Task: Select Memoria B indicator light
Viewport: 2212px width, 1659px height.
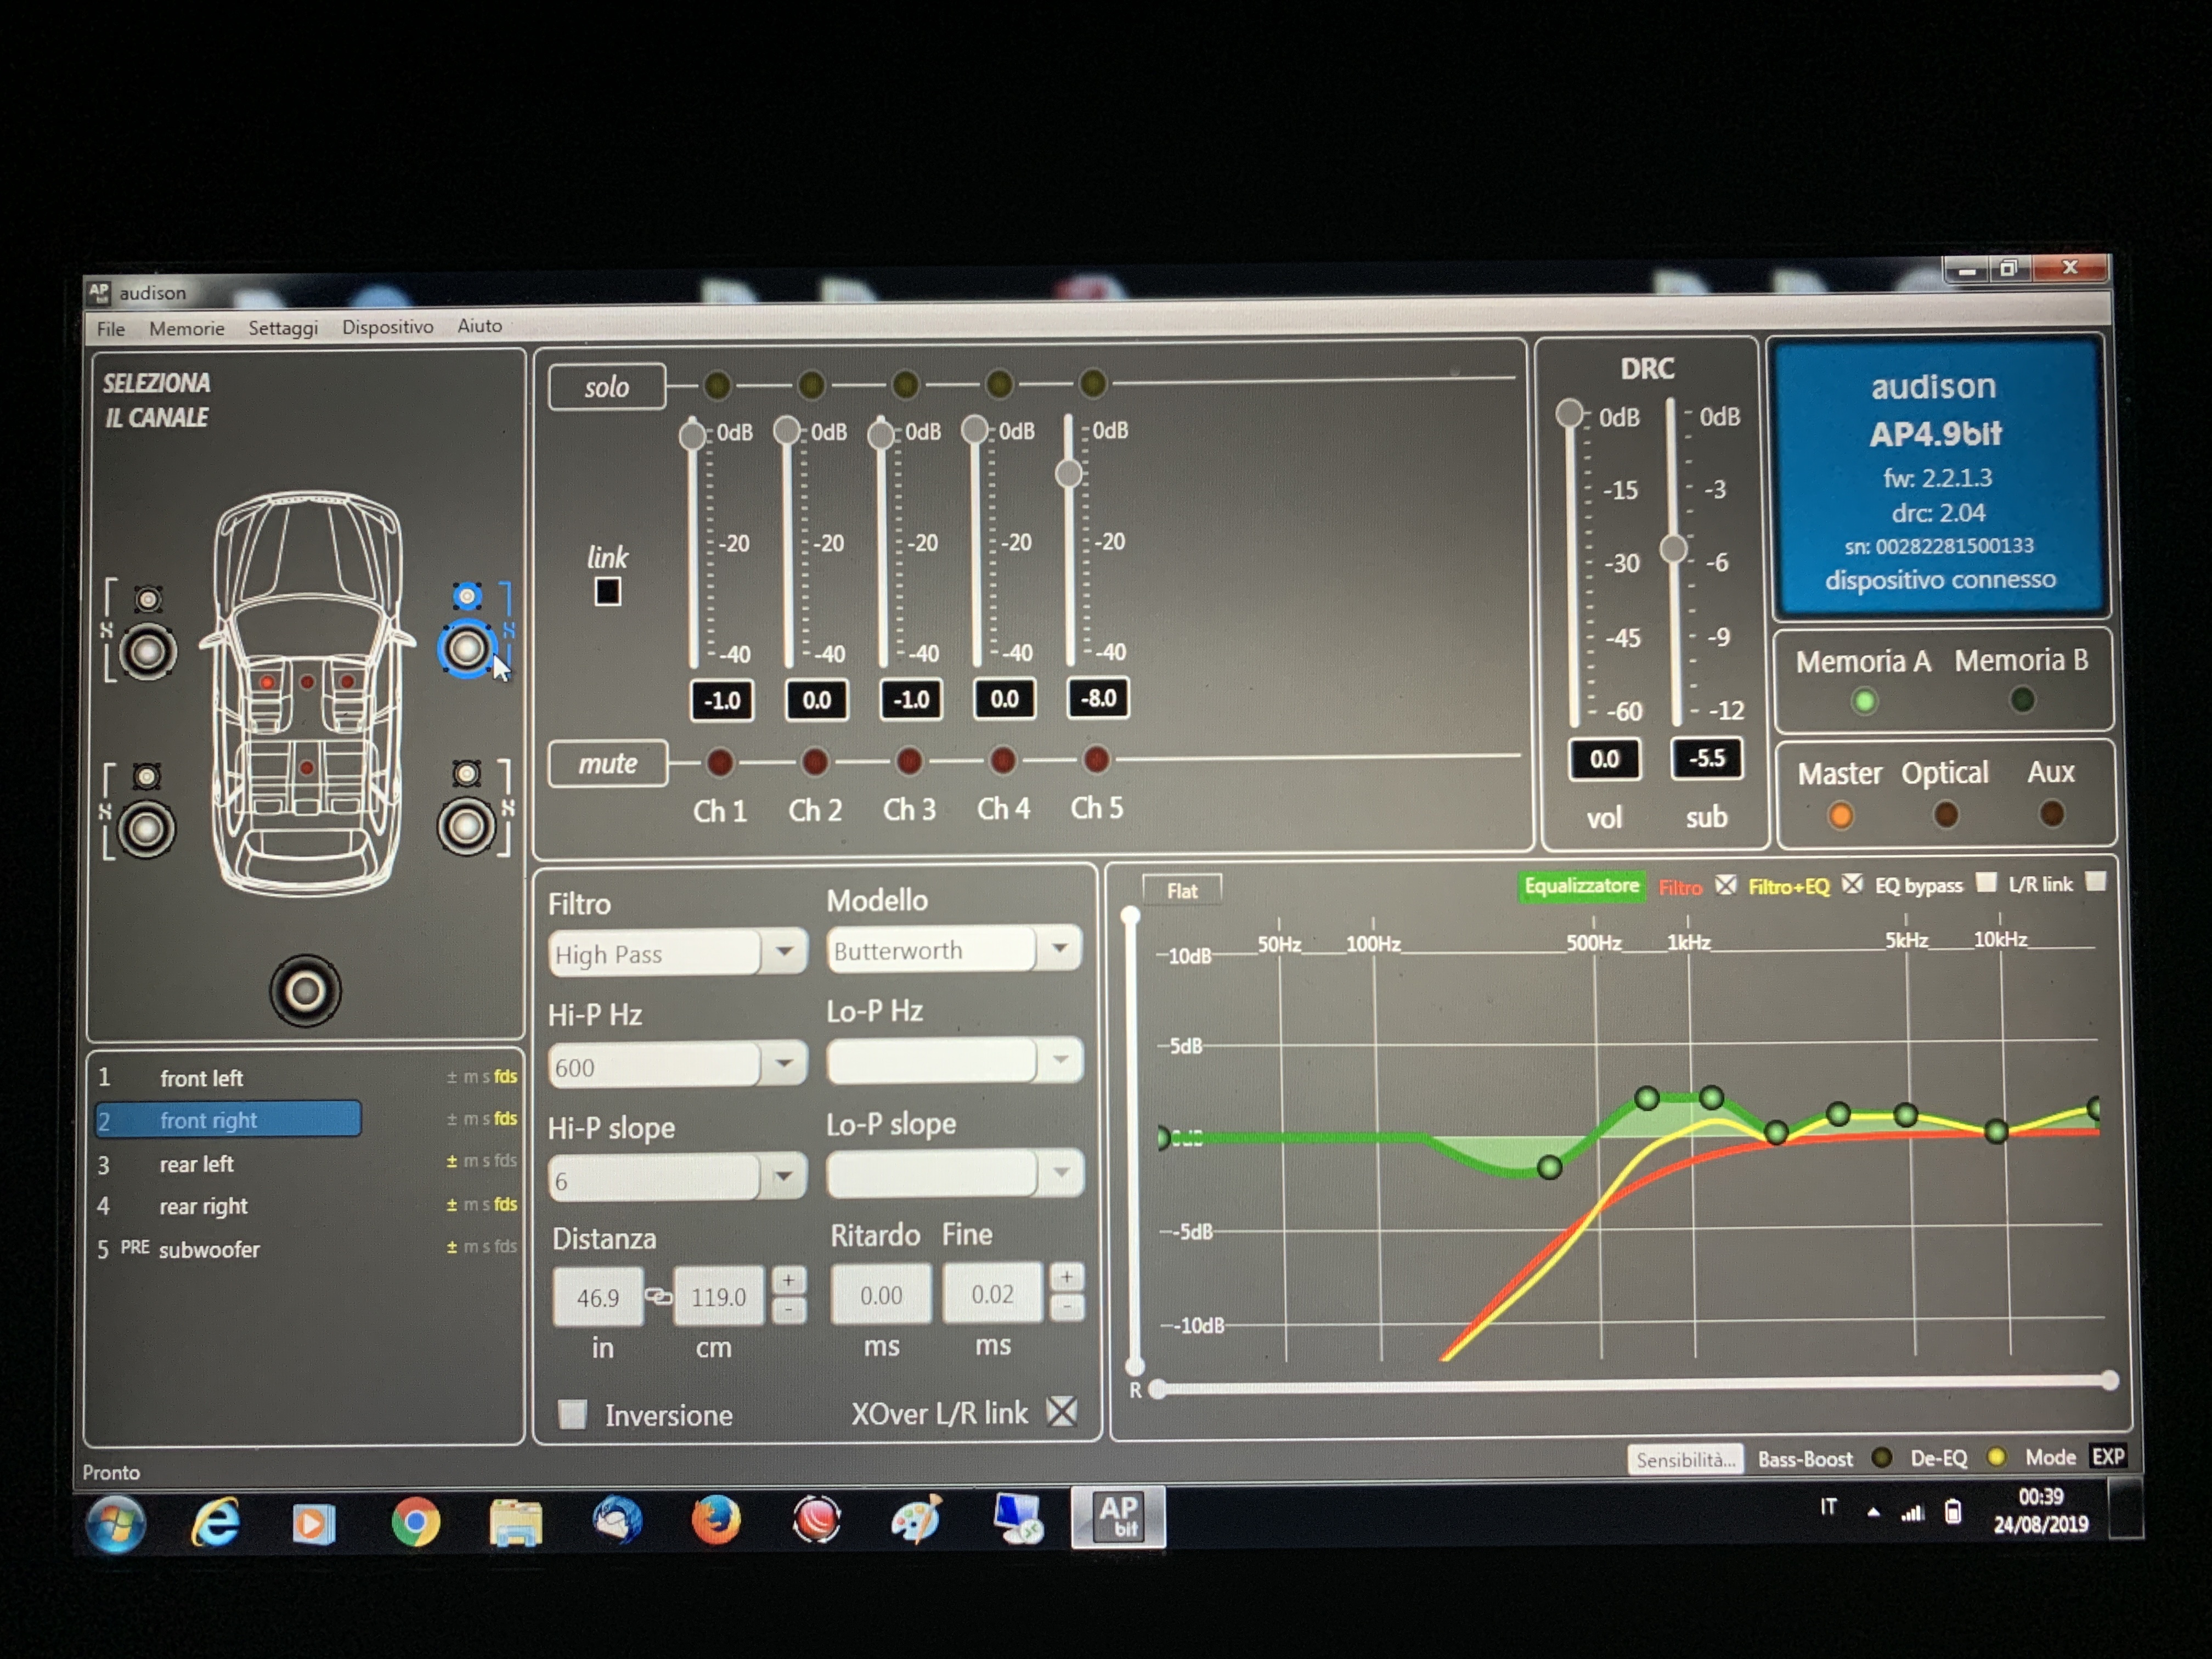Action: (x=2022, y=700)
